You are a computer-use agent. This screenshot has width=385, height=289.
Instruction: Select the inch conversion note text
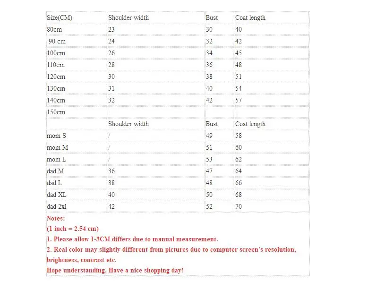pos(73,229)
